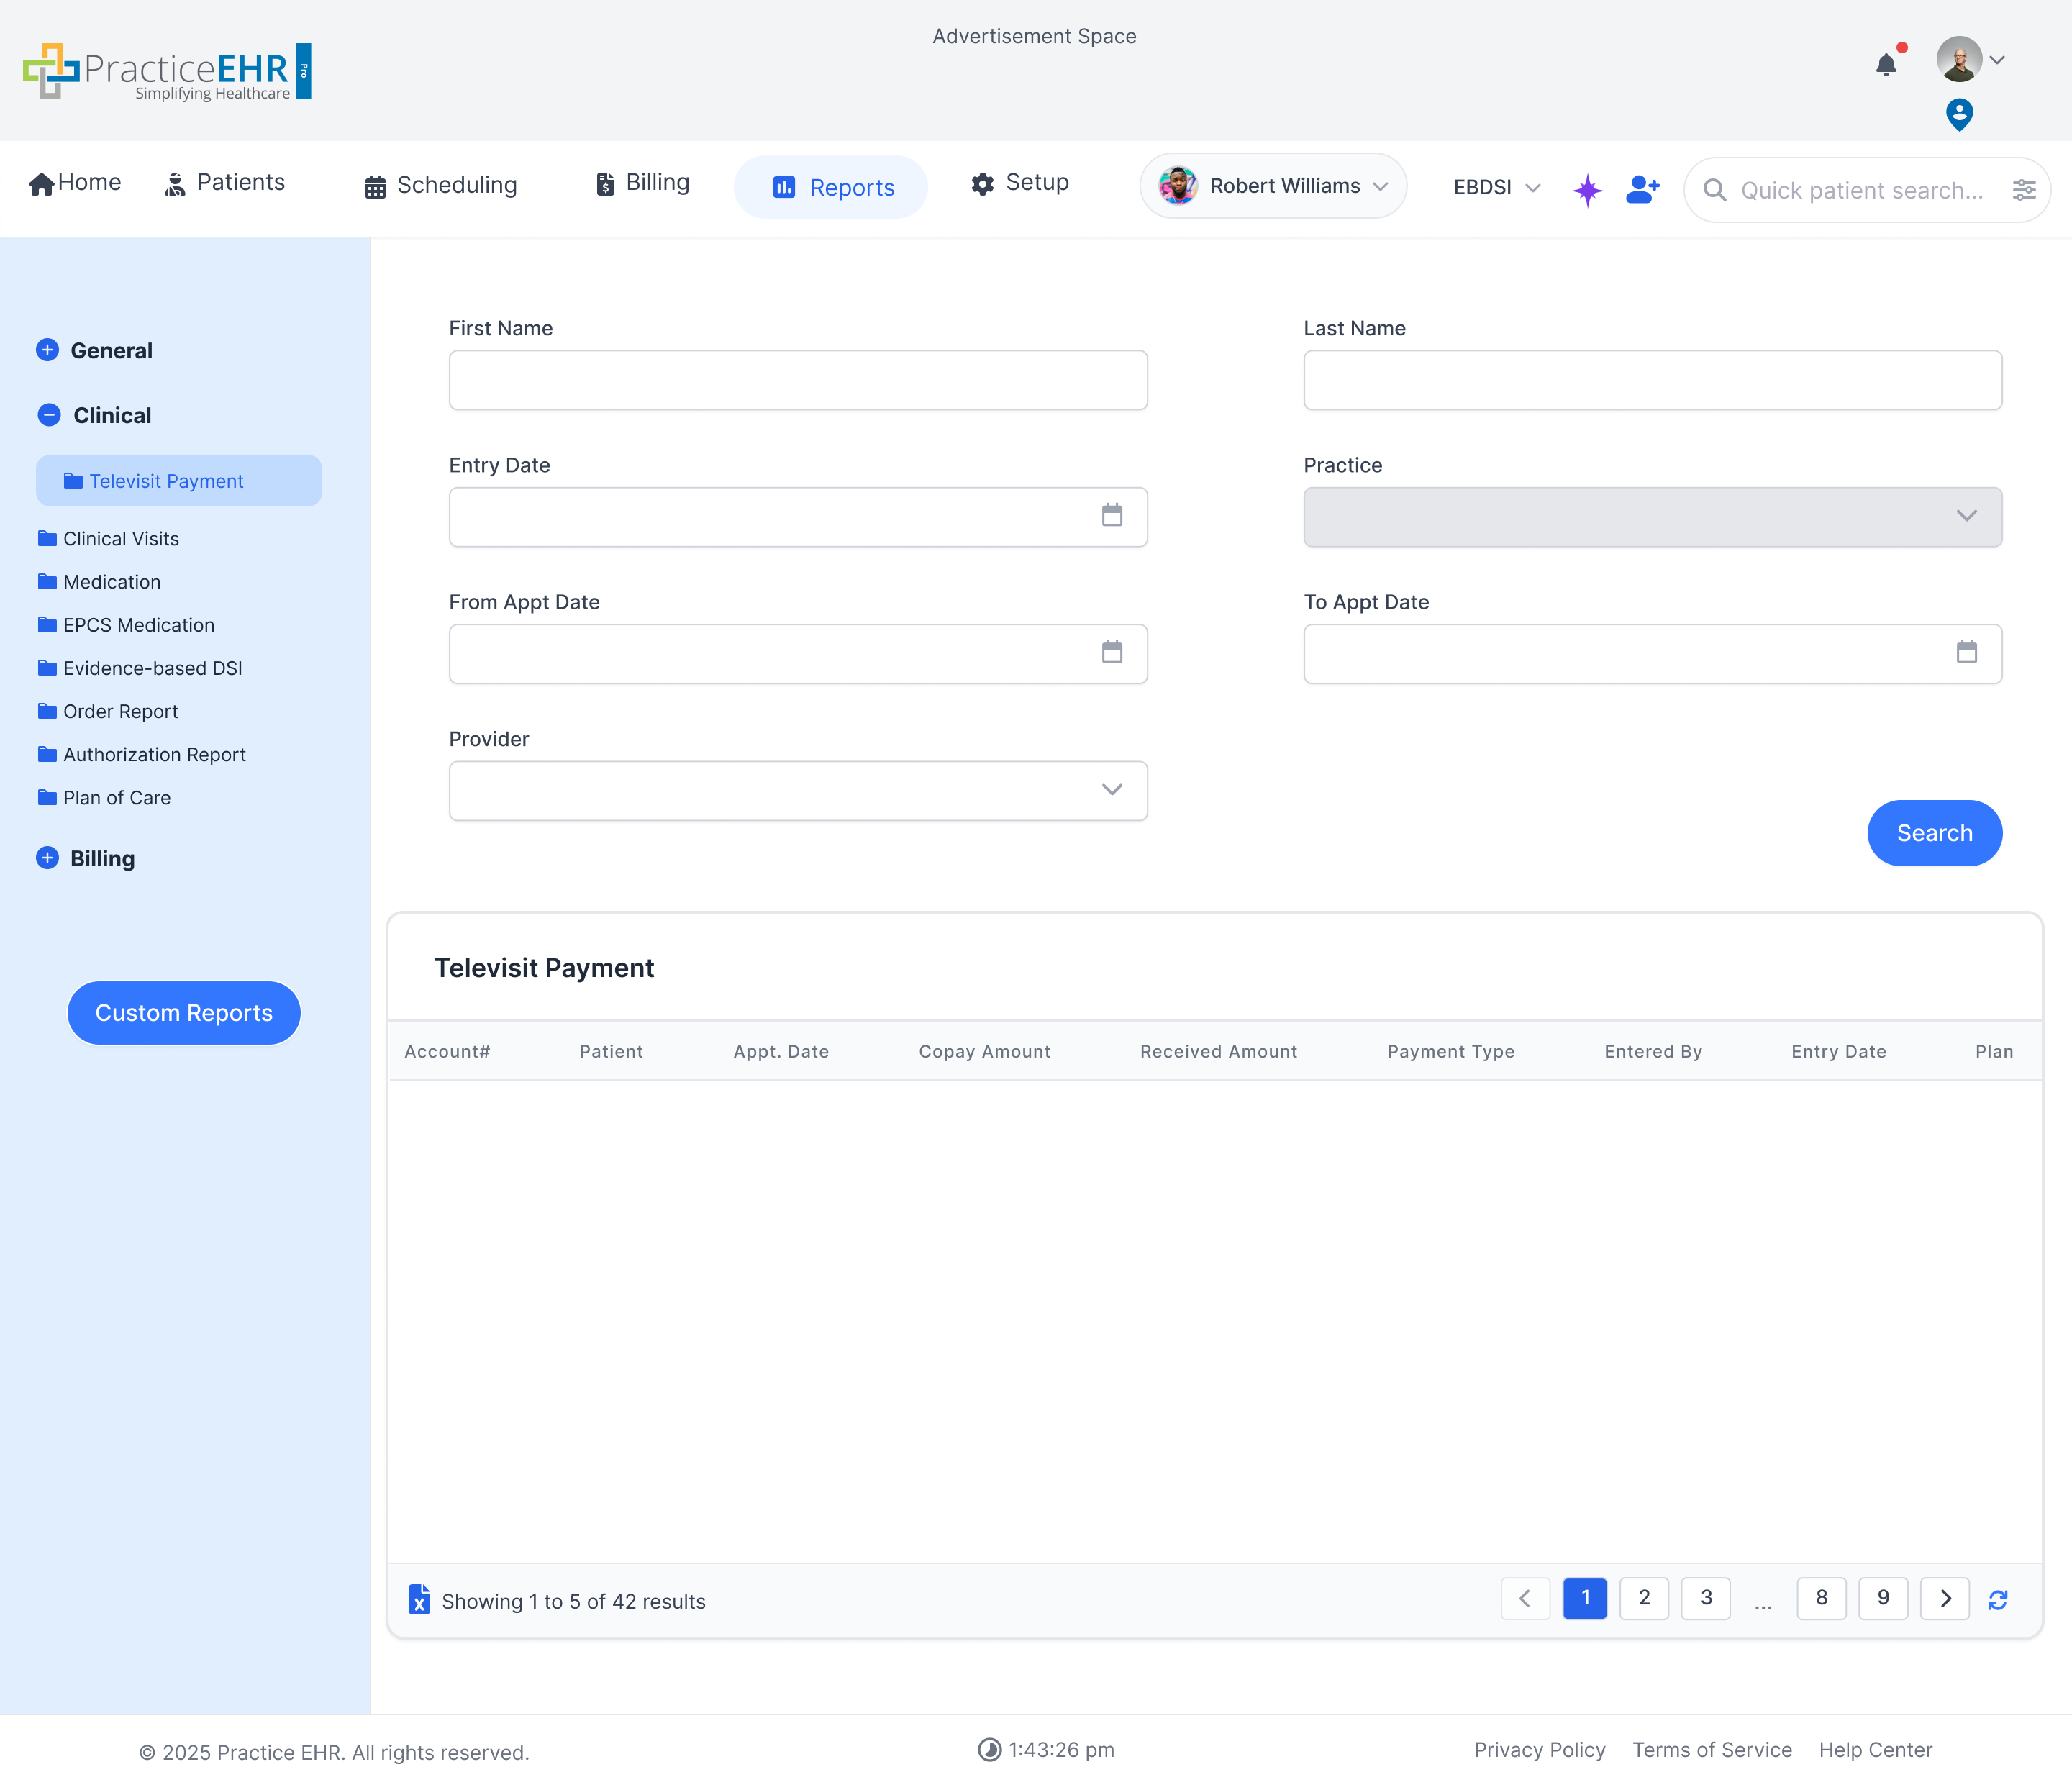Open the Entry Date calendar picker
Image resolution: width=2072 pixels, height=1790 pixels.
[x=1111, y=516]
